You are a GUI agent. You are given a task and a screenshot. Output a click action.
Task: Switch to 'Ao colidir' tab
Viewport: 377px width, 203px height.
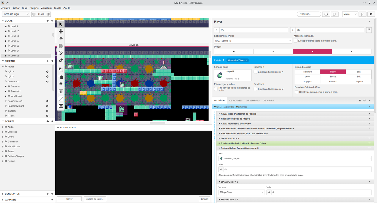coord(269,101)
